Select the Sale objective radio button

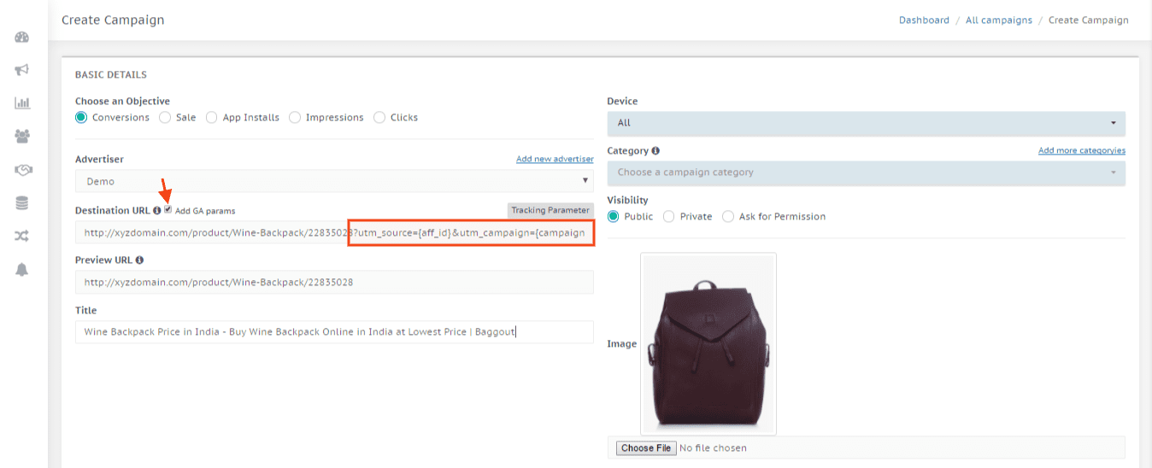point(165,118)
